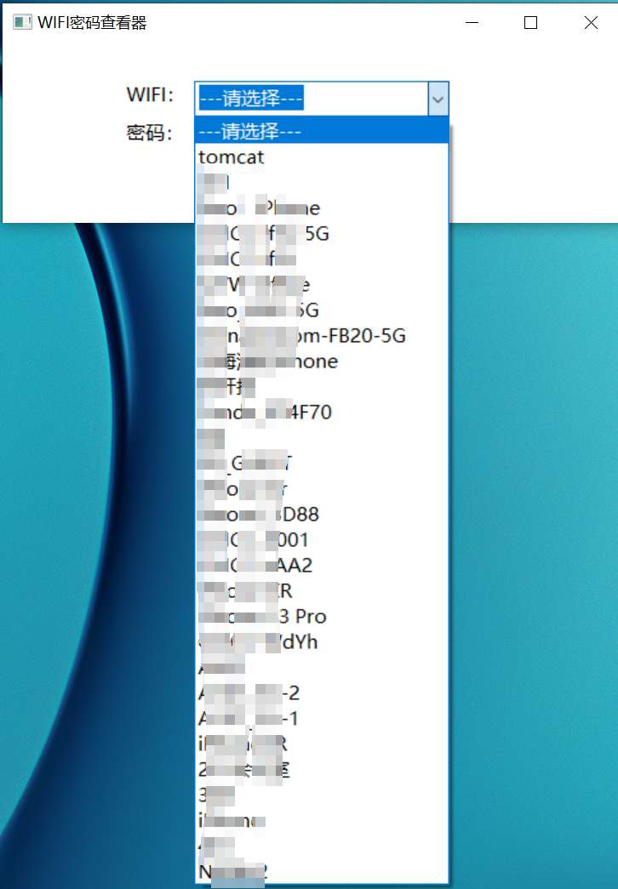Pick the network ending in 3 Pro
This screenshot has height=889, width=618.
pos(322,616)
